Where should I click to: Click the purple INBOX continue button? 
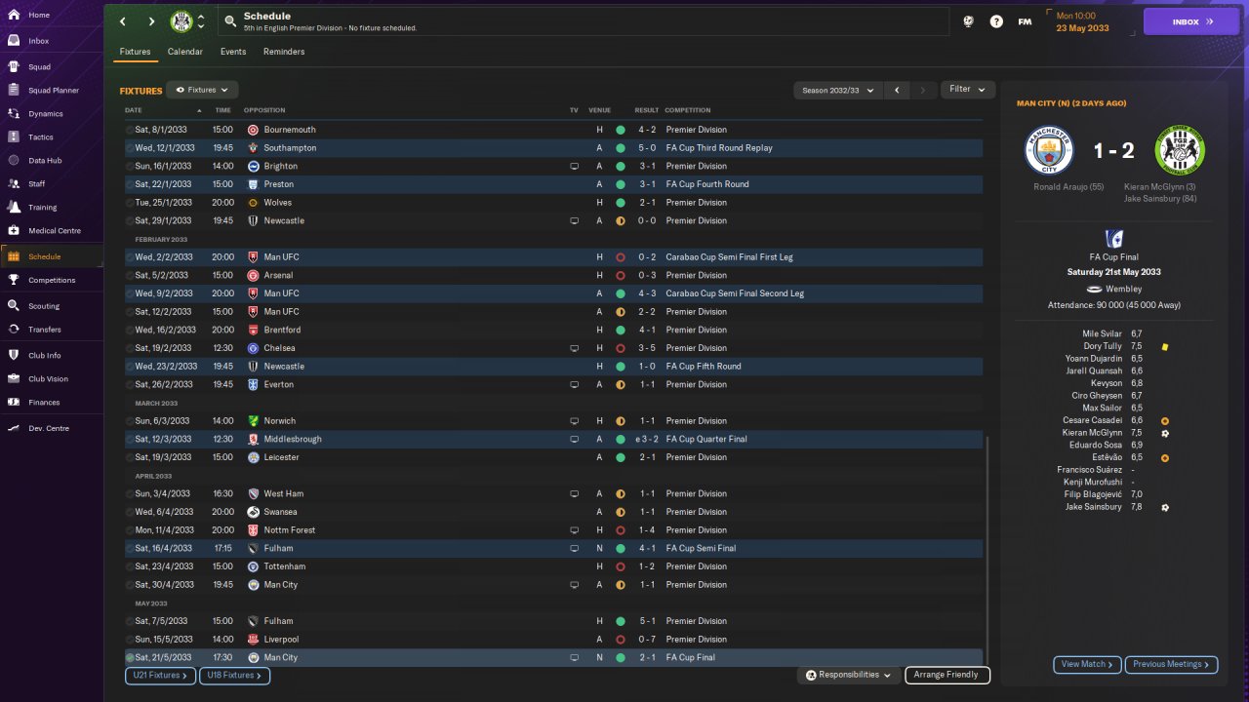(x=1190, y=21)
